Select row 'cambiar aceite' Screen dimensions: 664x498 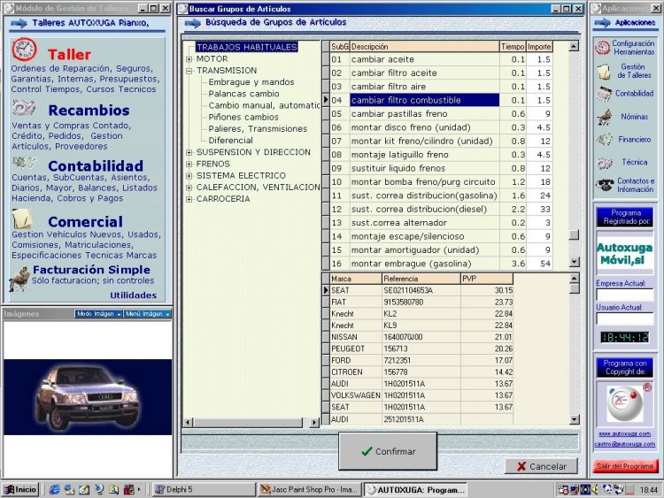442,59
